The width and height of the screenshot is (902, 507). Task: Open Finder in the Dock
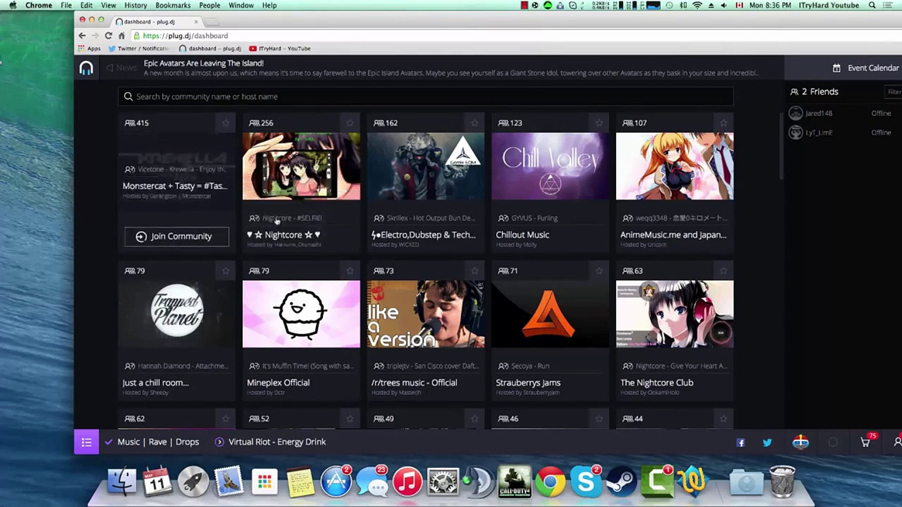click(122, 482)
